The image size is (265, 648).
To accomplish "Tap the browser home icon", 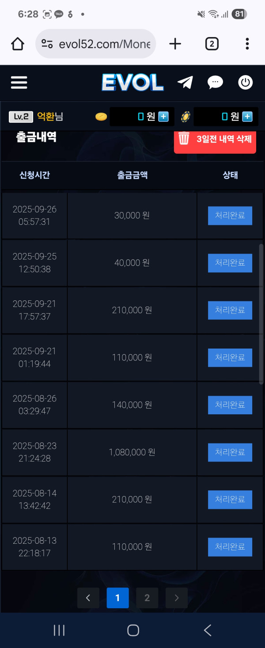I will 18,44.
